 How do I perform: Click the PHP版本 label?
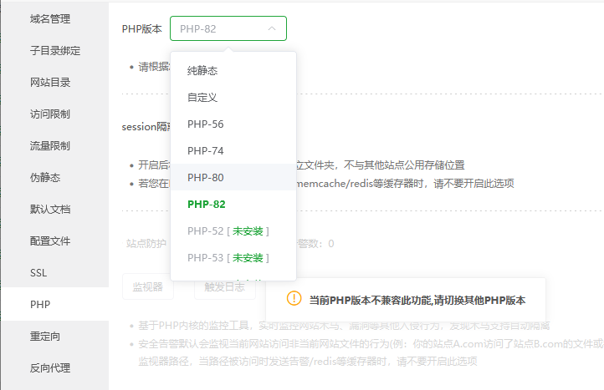click(x=141, y=29)
